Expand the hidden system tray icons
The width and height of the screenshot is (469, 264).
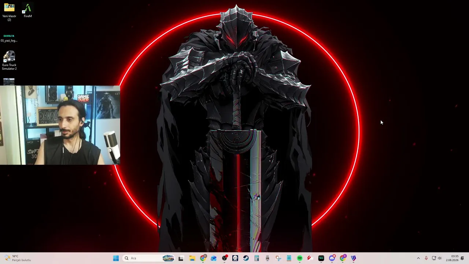pos(418,258)
